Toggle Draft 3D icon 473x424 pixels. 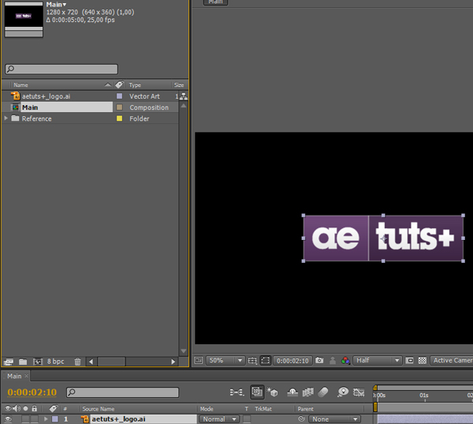(x=272, y=392)
